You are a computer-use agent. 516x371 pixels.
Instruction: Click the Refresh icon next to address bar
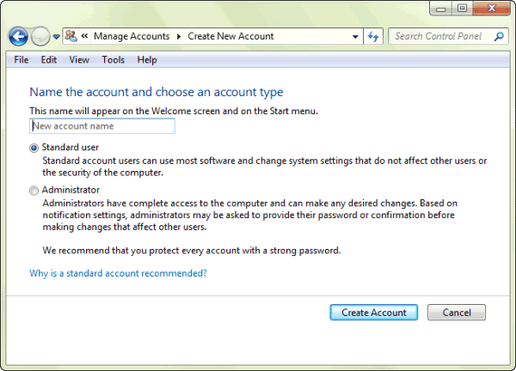[373, 36]
